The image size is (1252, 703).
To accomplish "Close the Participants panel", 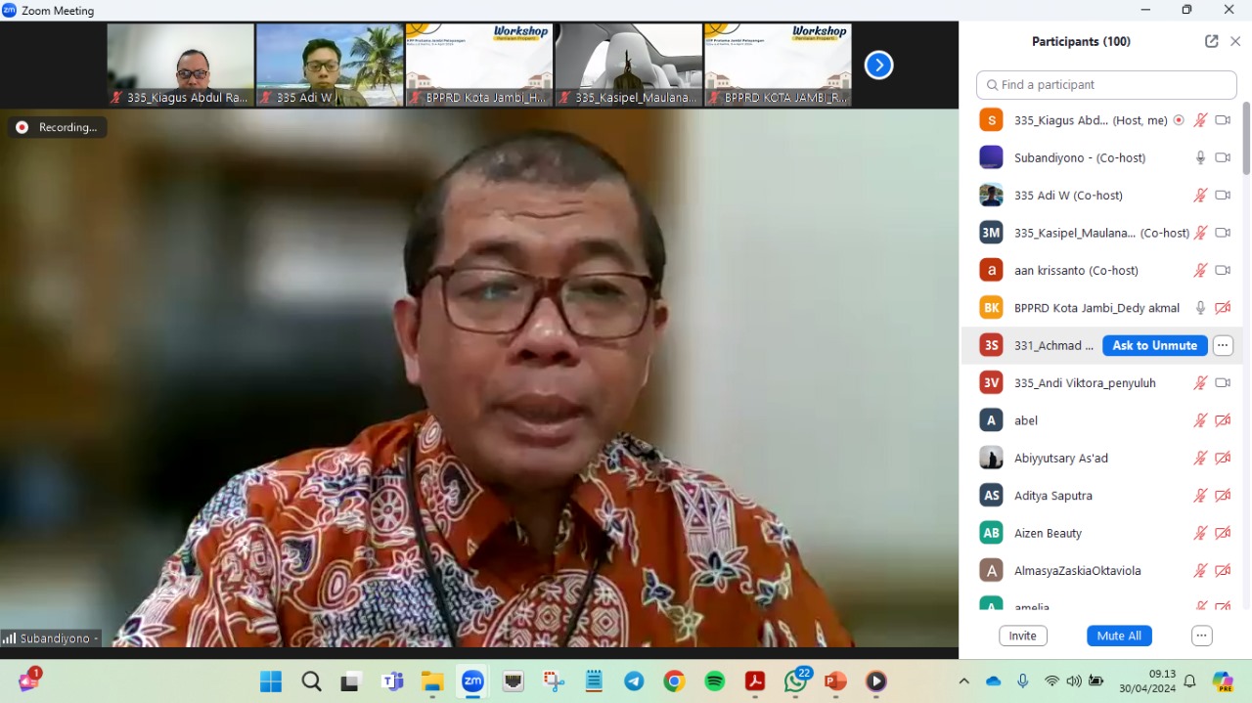I will point(1235,41).
